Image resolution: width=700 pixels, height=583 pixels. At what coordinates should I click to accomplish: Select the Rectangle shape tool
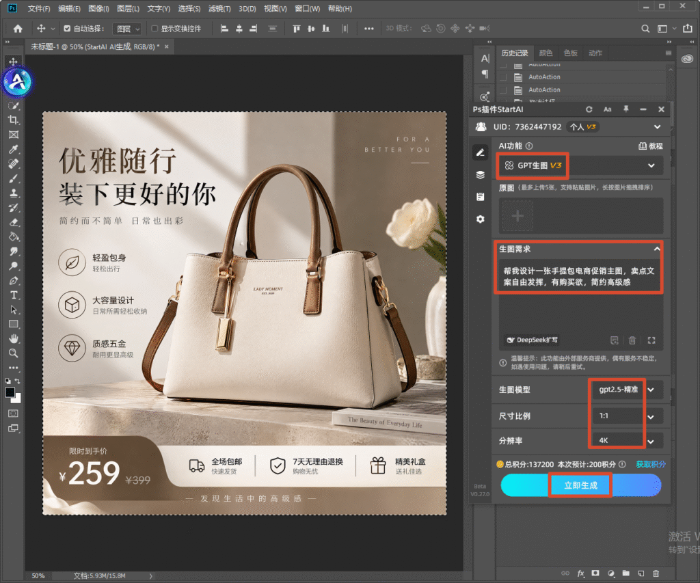point(14,324)
